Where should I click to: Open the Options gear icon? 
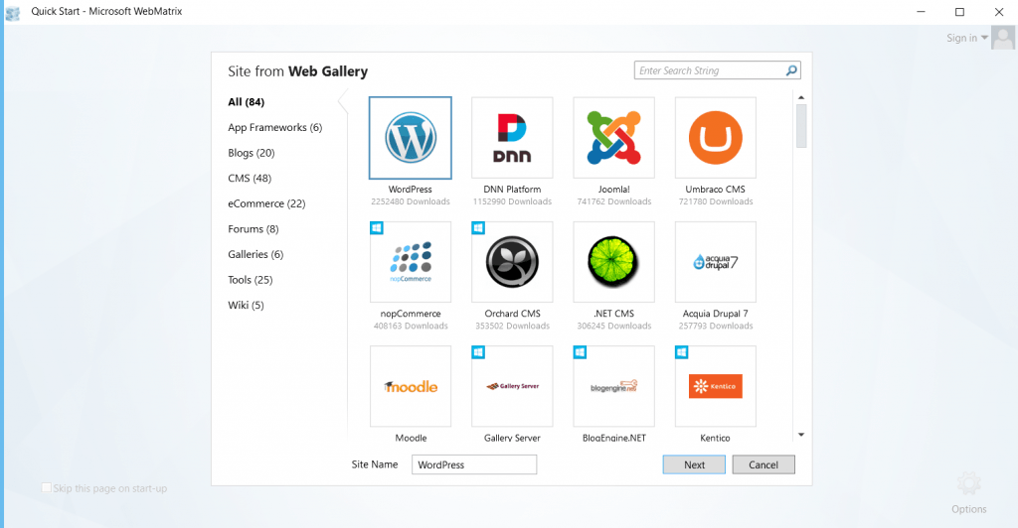pyautogui.click(x=968, y=484)
